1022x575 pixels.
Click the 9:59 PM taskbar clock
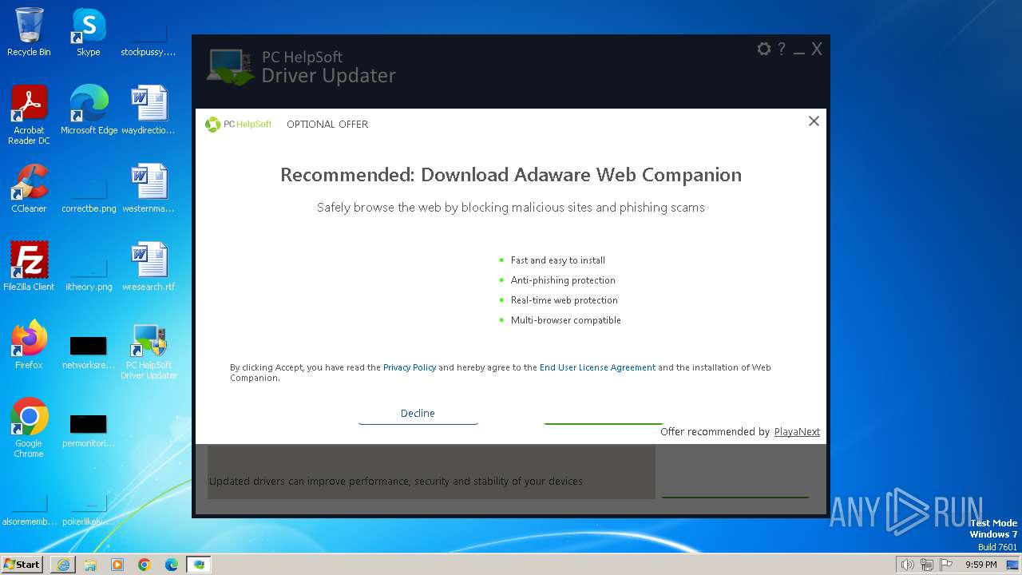980,565
